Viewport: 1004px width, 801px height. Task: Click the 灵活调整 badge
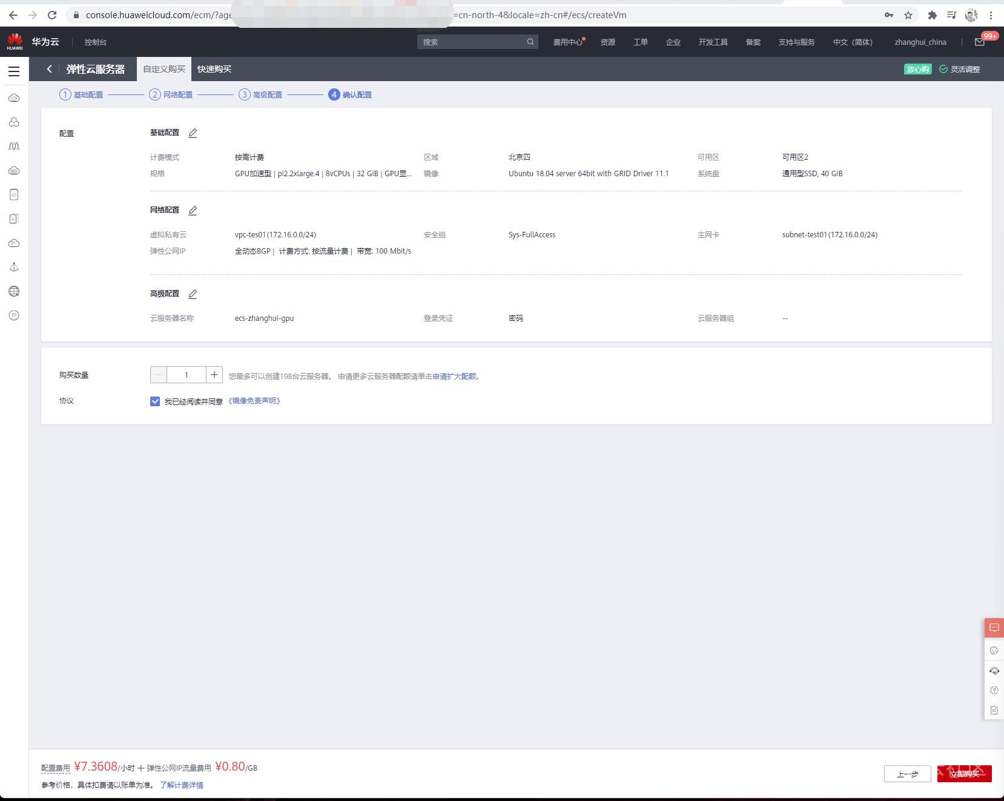click(x=960, y=69)
